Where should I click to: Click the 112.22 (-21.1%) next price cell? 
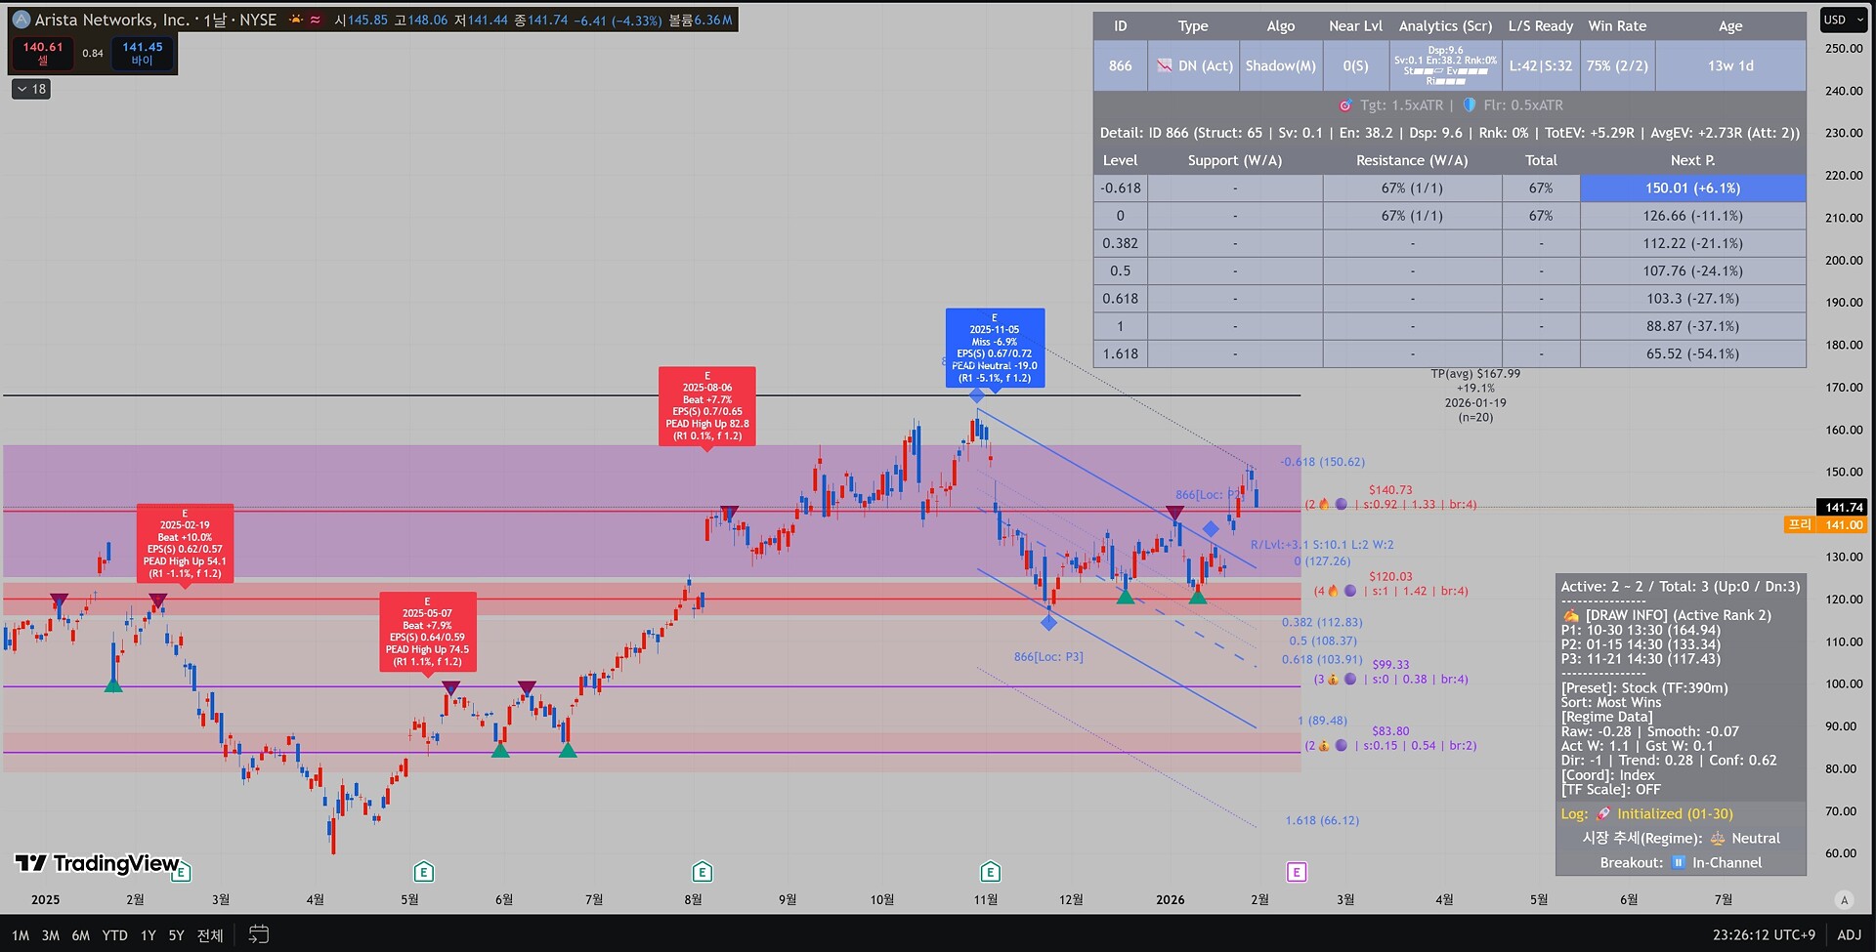pos(1692,243)
